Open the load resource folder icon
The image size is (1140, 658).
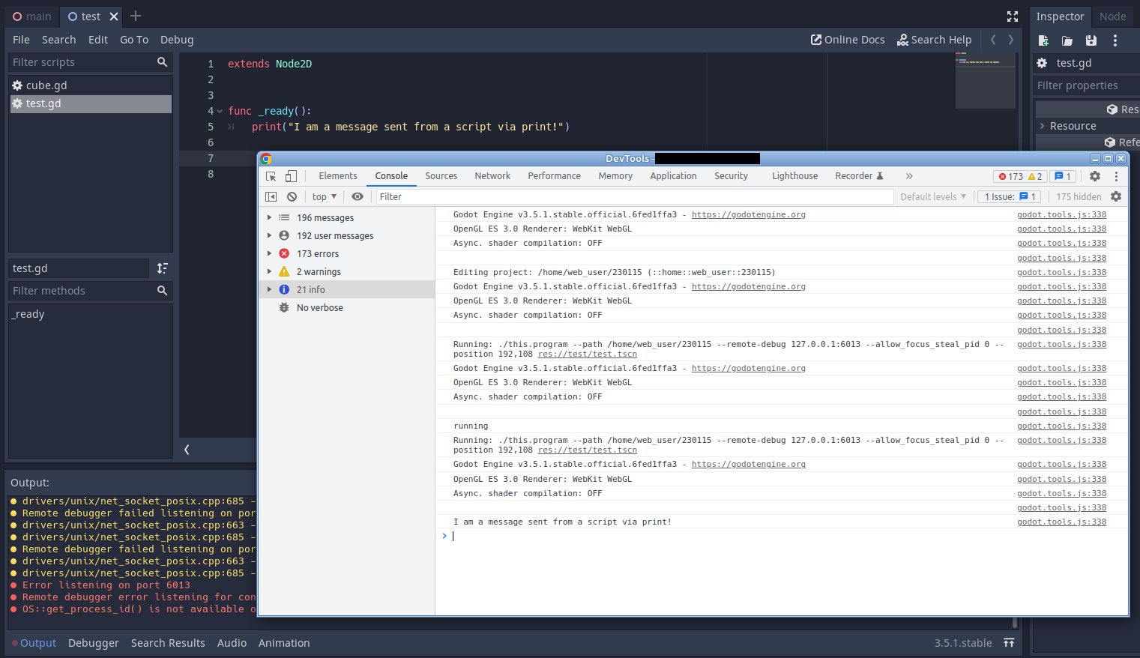click(1067, 40)
